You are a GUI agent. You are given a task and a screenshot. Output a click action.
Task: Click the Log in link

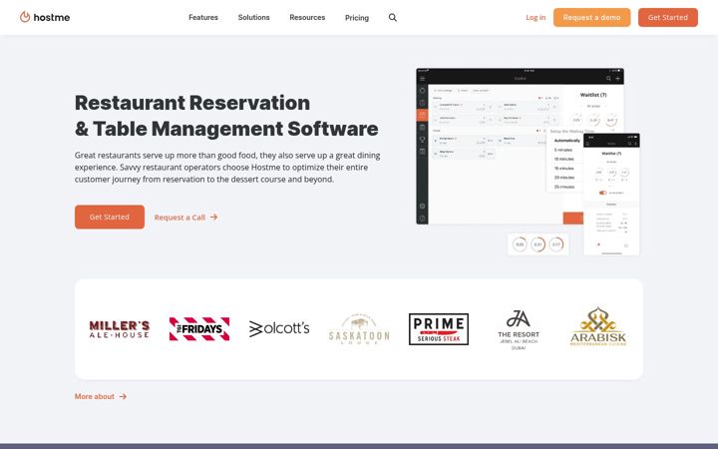coord(536,17)
